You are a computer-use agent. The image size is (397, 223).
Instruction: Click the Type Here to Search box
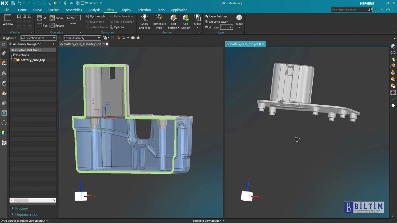pyautogui.click(x=351, y=10)
